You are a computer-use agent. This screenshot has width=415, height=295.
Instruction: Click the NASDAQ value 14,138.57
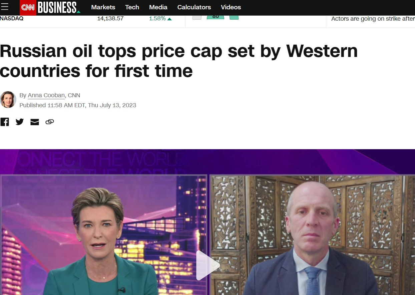110,19
